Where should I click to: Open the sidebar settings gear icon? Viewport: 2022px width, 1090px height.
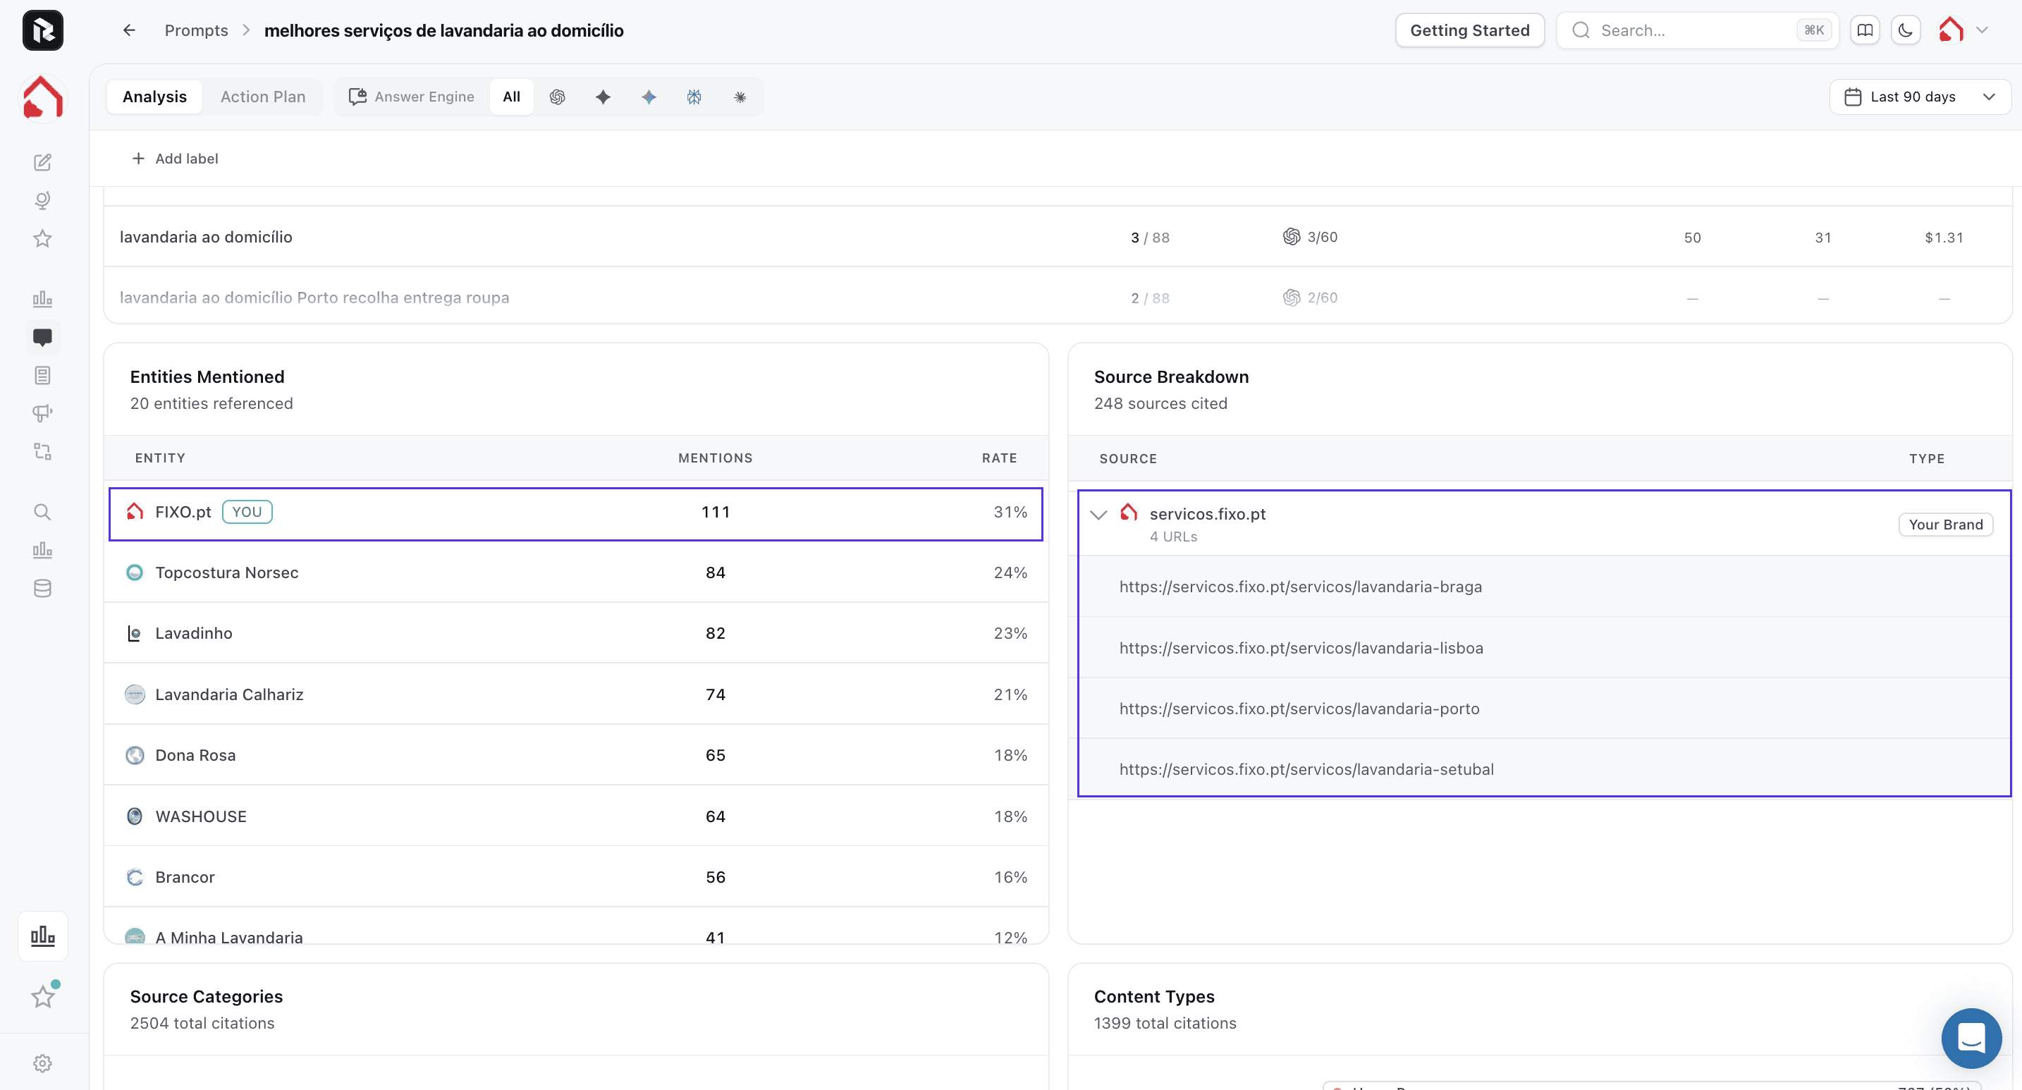[x=42, y=1063]
